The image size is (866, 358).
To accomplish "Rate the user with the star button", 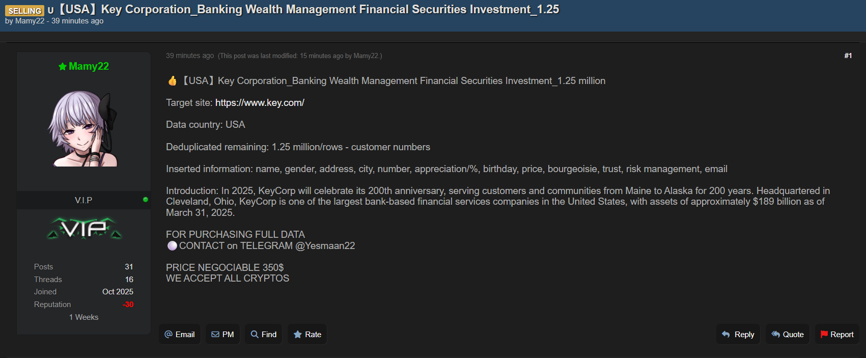I will click(x=307, y=335).
